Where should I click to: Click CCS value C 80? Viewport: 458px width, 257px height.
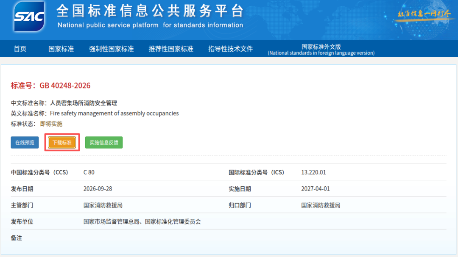click(89, 172)
